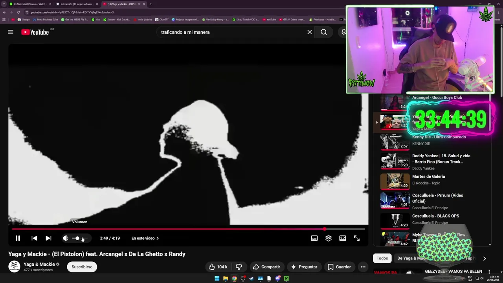Pause the playing video
This screenshot has width=503, height=283.
point(18,238)
